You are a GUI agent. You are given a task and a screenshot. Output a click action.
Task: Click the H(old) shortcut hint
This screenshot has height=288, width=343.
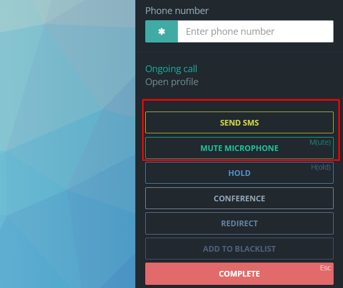tap(321, 167)
